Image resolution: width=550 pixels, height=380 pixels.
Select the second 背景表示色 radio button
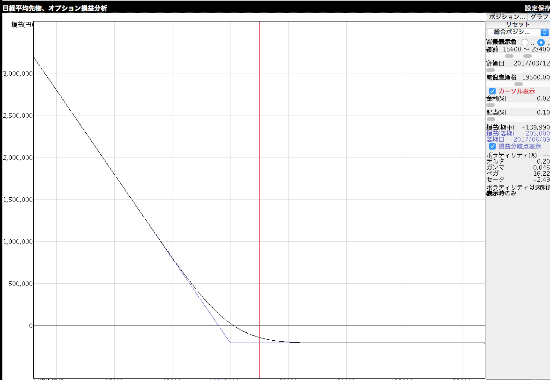(541, 42)
